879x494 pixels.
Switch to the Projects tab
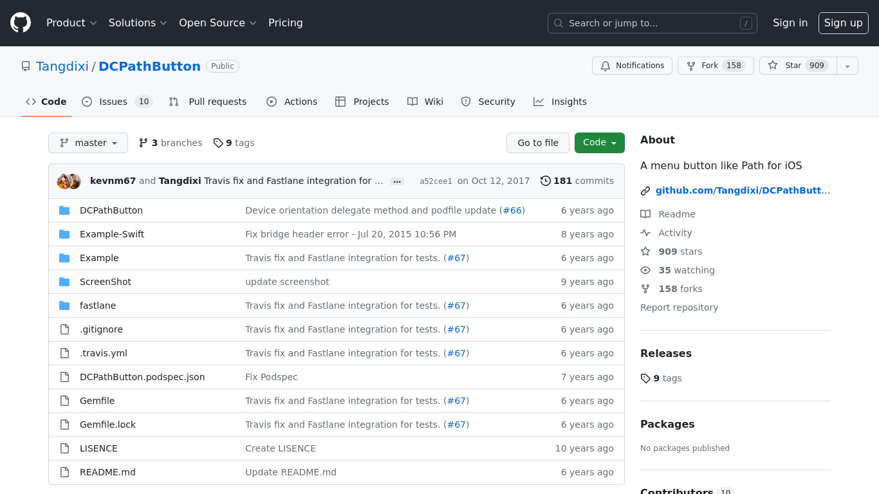[362, 102]
